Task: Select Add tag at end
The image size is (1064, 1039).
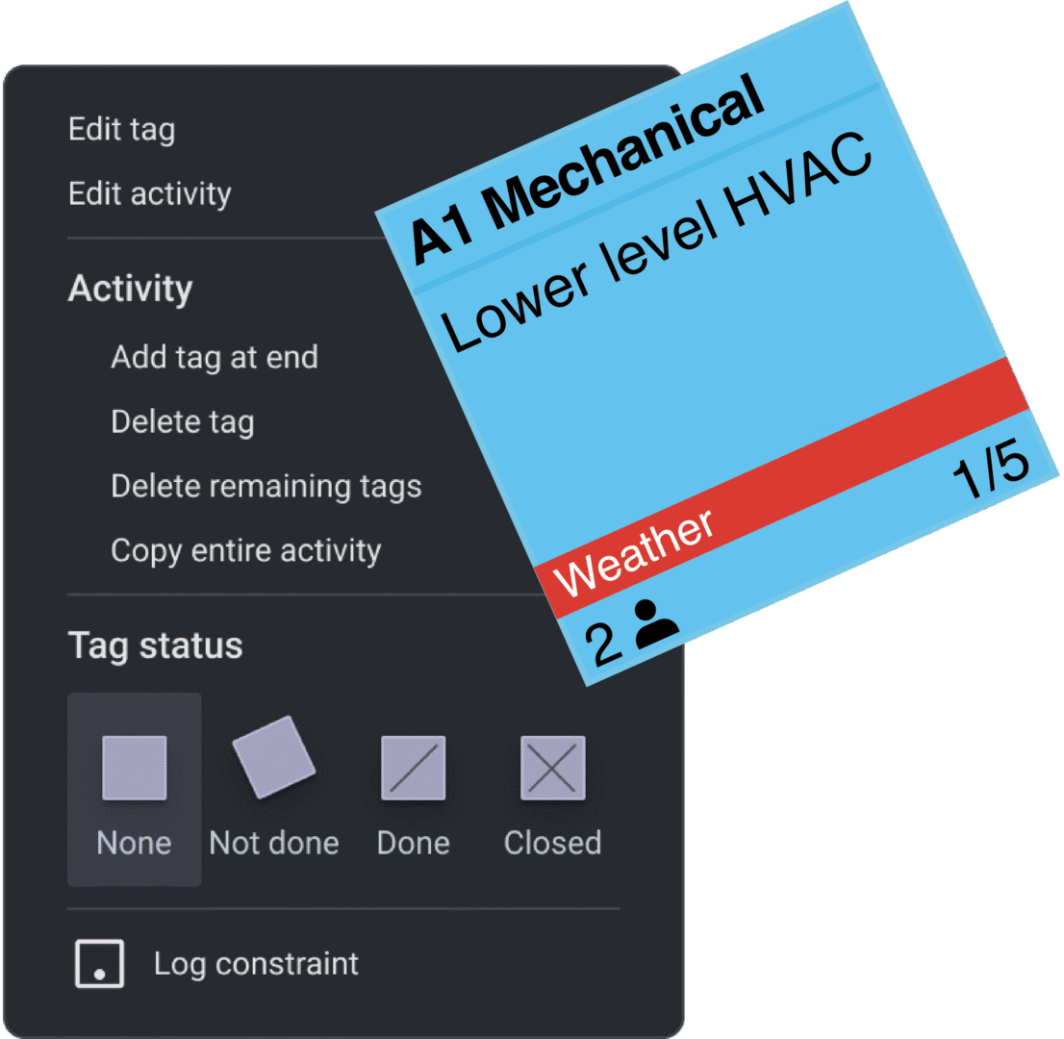Action: pos(214,357)
